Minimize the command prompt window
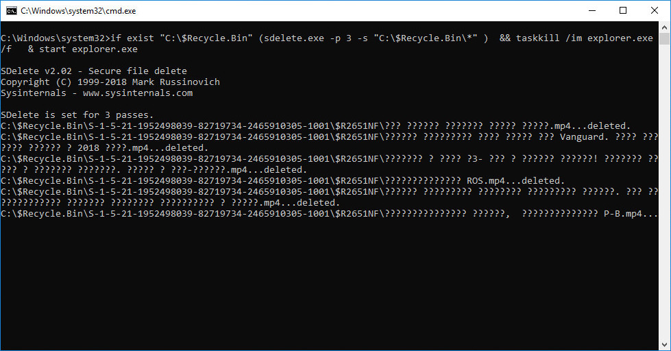This screenshot has height=351, width=671. 592,11
